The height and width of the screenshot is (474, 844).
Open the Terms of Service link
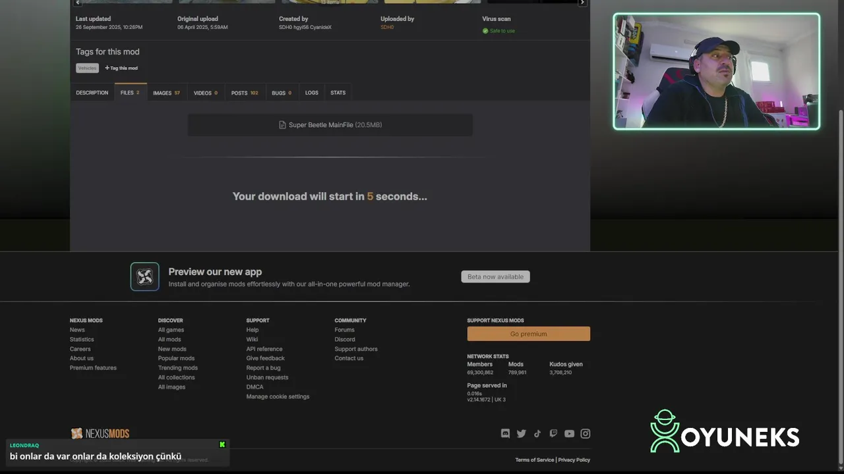pyautogui.click(x=535, y=460)
